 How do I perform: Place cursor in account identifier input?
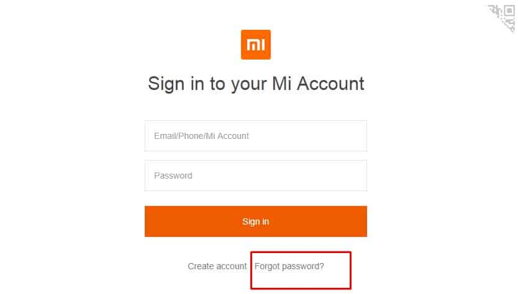[256, 136]
